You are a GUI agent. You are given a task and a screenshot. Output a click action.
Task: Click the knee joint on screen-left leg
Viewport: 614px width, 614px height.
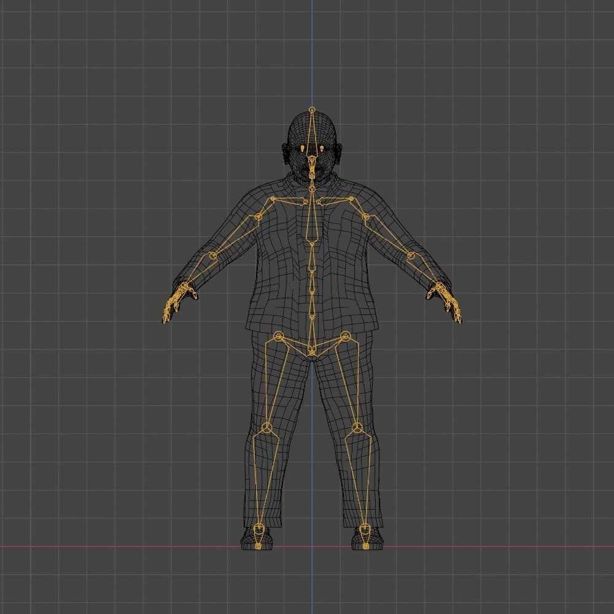[267, 427]
